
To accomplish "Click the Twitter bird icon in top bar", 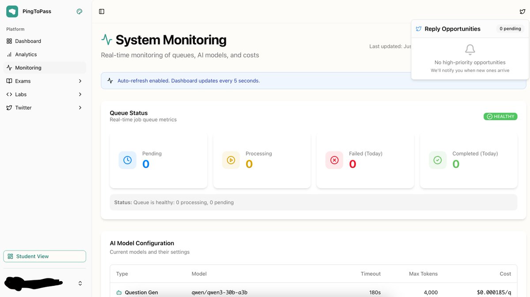I will 522,11.
